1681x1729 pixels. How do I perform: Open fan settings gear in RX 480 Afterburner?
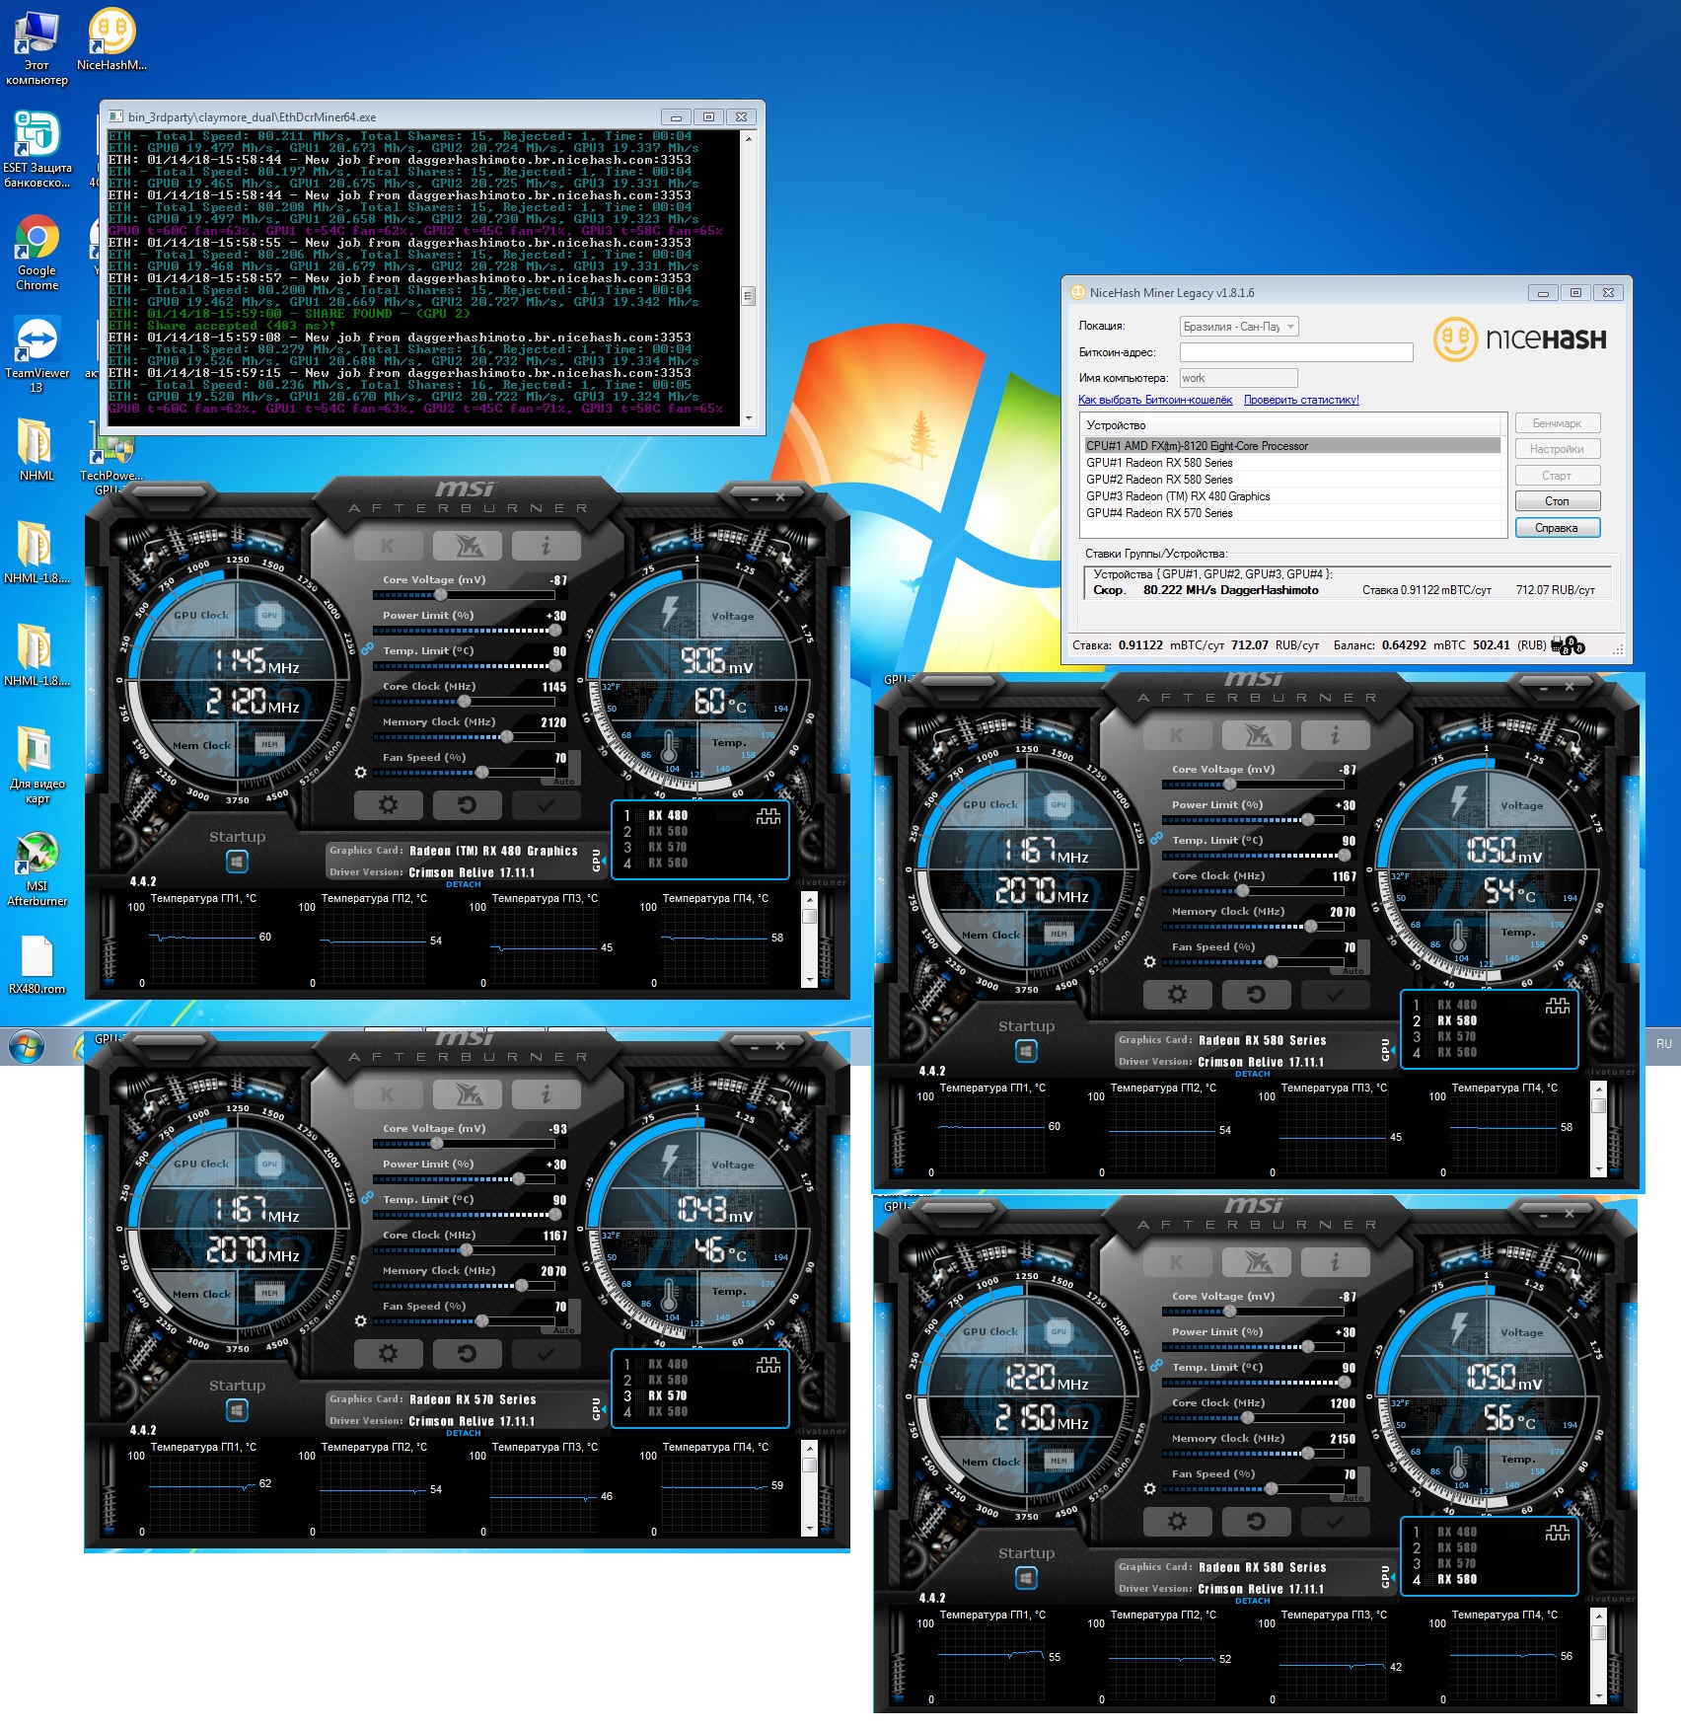[360, 772]
